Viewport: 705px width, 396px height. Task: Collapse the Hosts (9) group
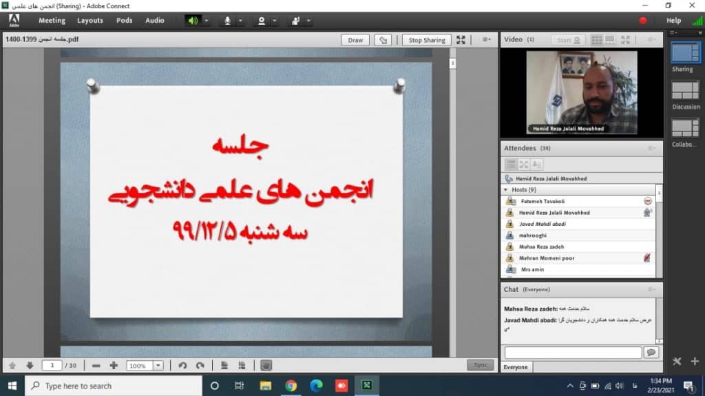[x=506, y=190]
